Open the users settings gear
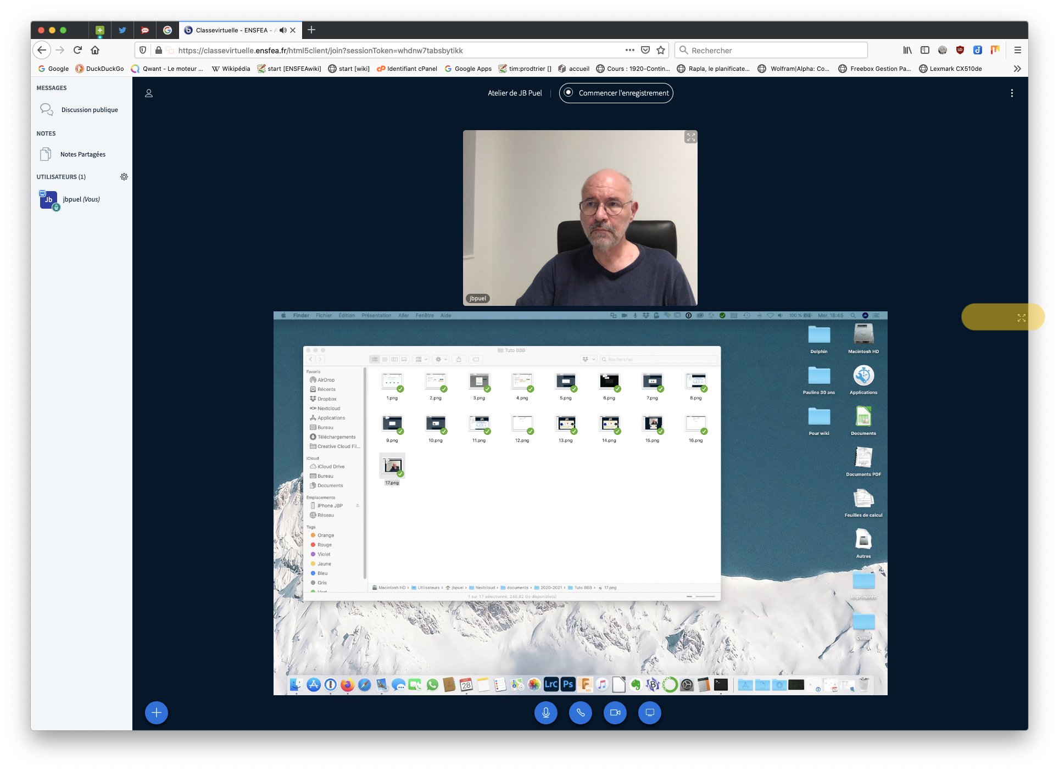 [124, 177]
